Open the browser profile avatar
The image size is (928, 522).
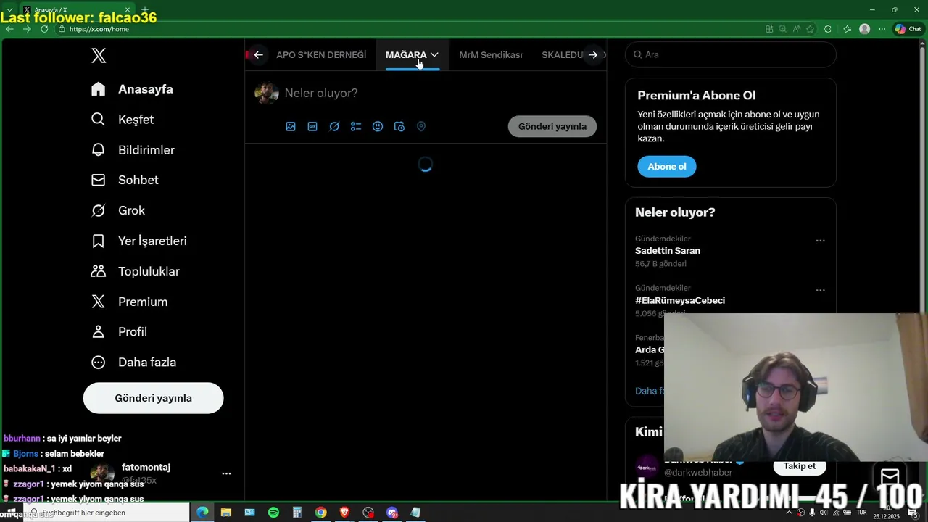864,29
